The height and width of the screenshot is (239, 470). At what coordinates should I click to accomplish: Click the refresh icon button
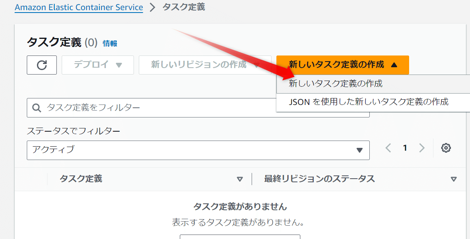tap(42, 65)
